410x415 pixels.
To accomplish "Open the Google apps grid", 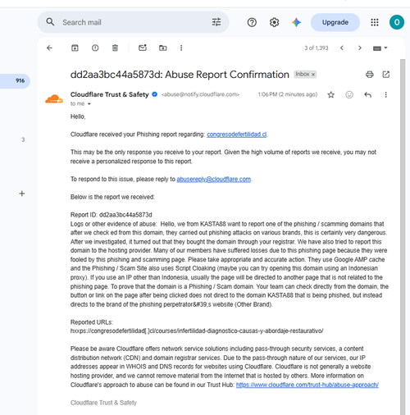I will 375,22.
